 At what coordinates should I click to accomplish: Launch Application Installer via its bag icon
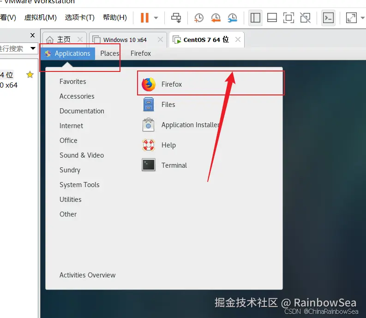tap(149, 125)
